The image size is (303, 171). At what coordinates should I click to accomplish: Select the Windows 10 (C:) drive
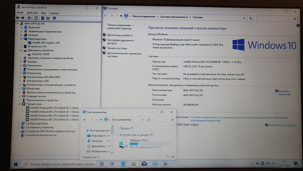(x=145, y=143)
